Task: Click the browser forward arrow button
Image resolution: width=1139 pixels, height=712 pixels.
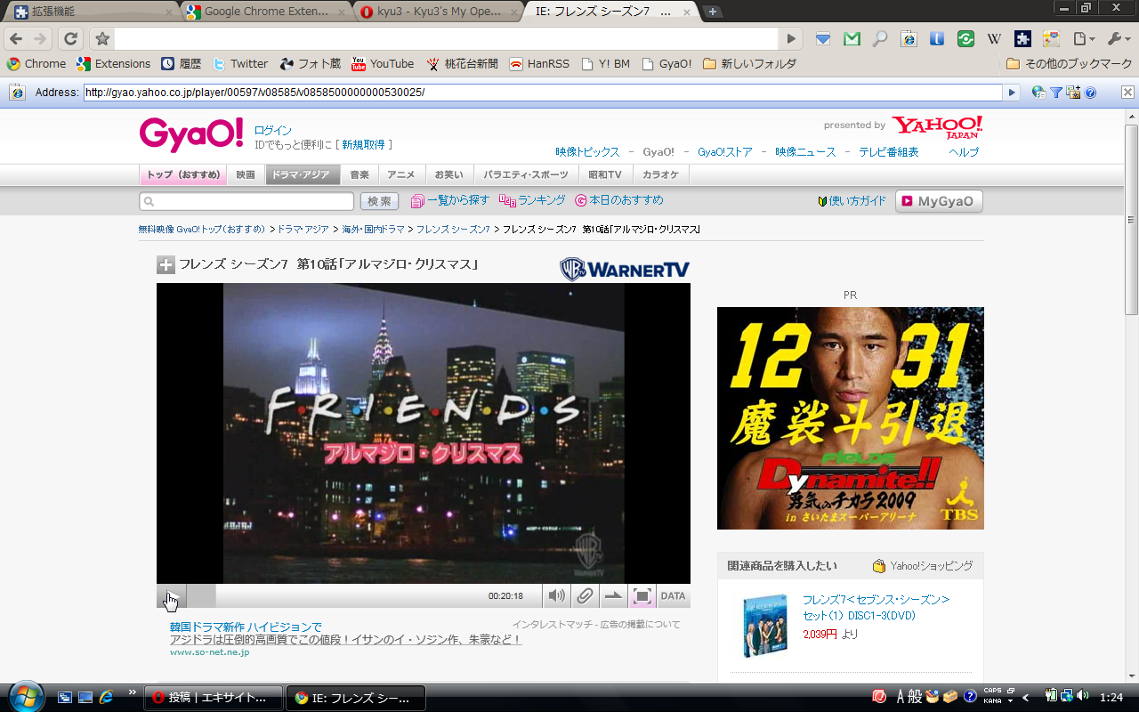Action: [x=40, y=39]
